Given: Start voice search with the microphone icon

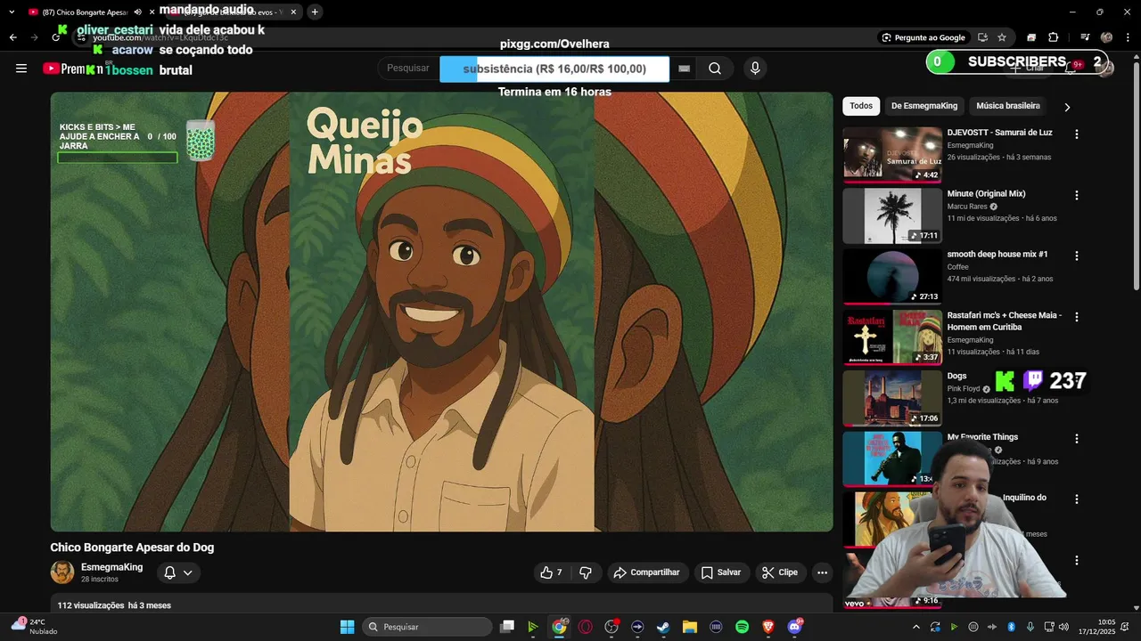Looking at the screenshot, I should [755, 69].
